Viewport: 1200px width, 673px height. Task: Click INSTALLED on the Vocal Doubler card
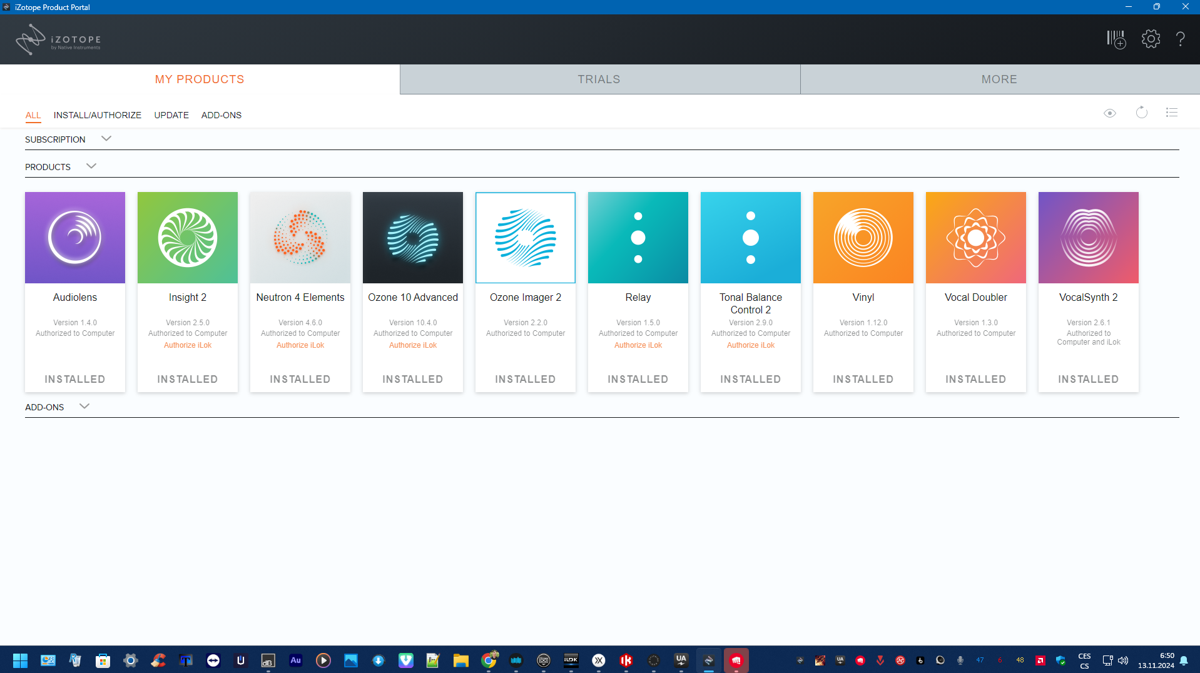pyautogui.click(x=976, y=379)
